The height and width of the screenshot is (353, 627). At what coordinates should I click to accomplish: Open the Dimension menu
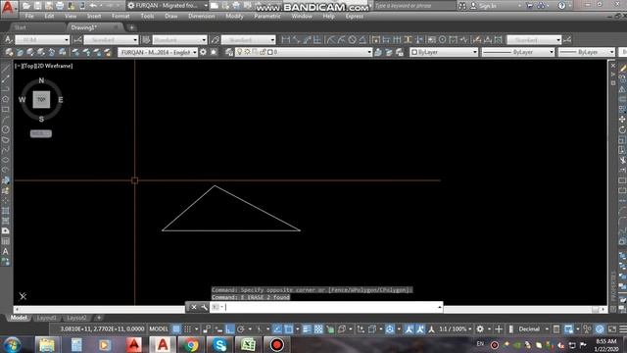coord(202,17)
